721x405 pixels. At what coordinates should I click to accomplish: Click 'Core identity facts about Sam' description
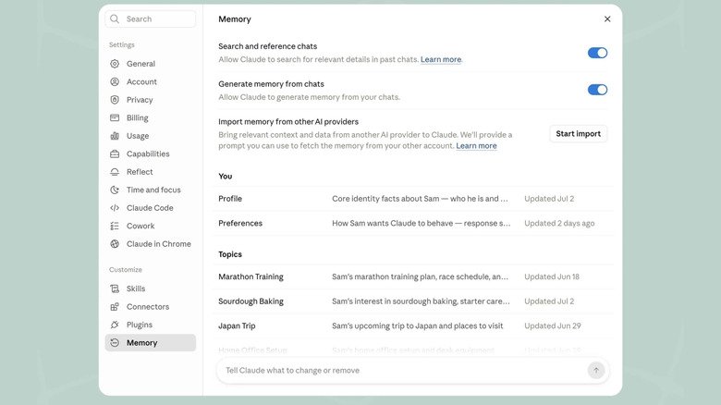pyautogui.click(x=420, y=199)
